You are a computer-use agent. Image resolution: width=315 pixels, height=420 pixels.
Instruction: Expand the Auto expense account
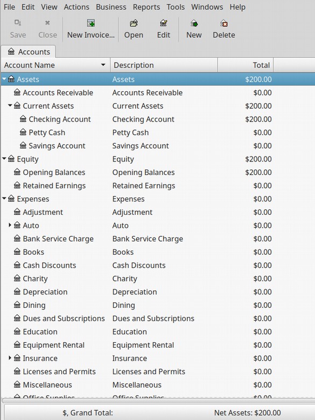(10, 225)
